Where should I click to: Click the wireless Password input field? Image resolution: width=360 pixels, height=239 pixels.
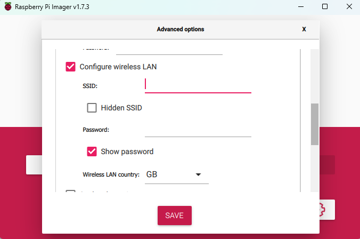pos(198,130)
